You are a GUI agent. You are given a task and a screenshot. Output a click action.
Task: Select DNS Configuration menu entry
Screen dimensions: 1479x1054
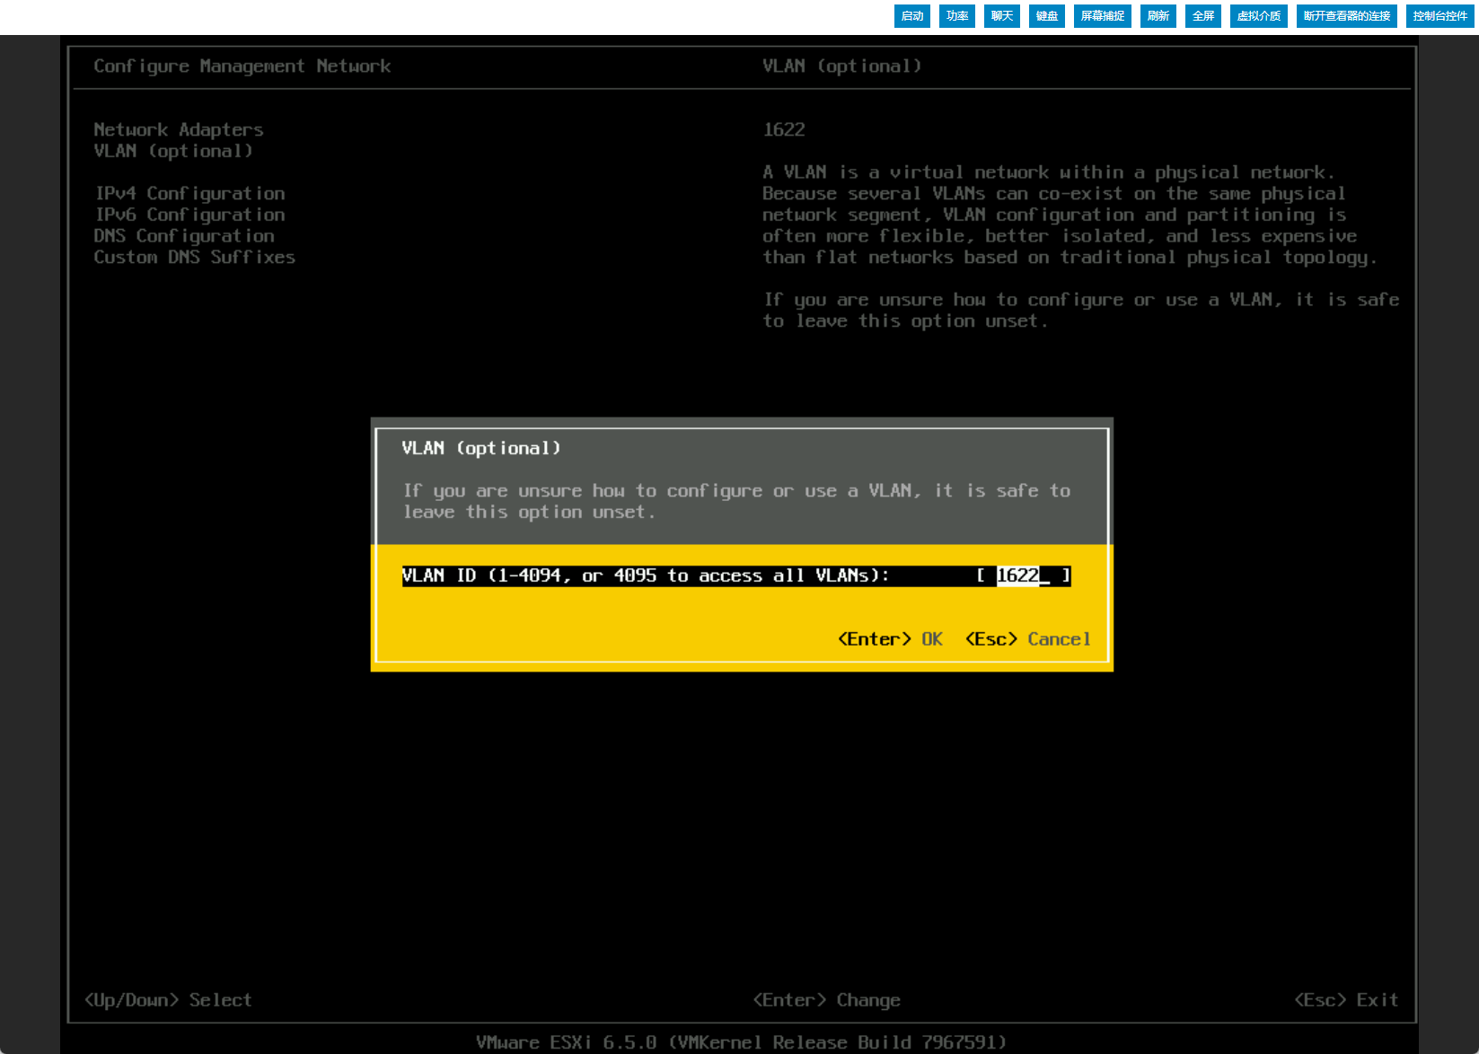(x=184, y=236)
